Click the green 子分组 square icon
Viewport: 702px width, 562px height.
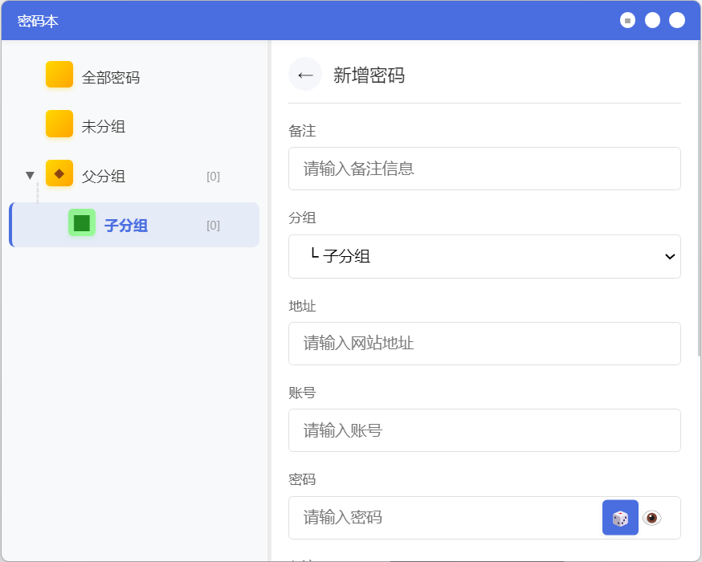[82, 222]
